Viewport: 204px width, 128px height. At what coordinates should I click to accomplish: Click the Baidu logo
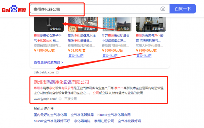pyautogui.click(x=14, y=9)
